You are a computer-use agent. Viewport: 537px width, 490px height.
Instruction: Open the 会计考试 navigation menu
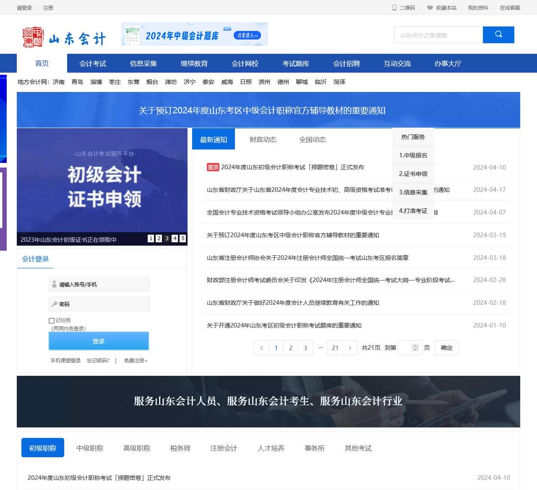point(93,63)
